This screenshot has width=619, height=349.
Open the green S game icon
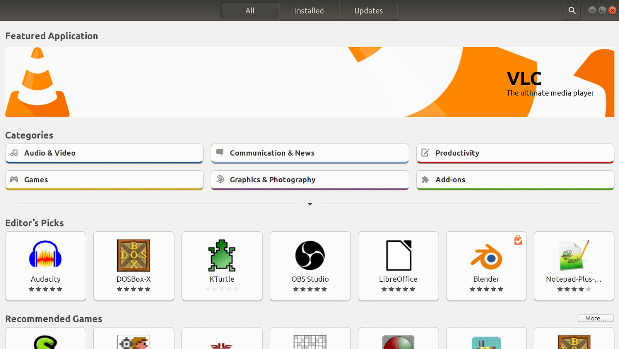(46, 342)
